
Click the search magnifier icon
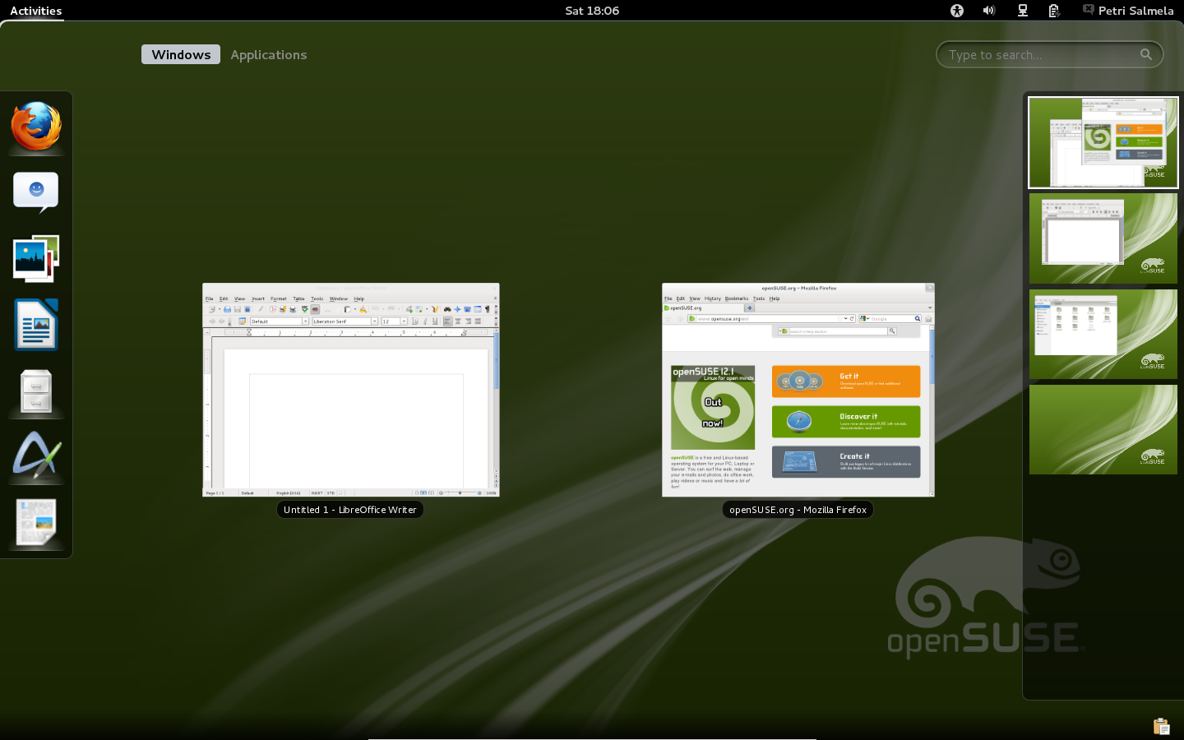(x=1146, y=54)
